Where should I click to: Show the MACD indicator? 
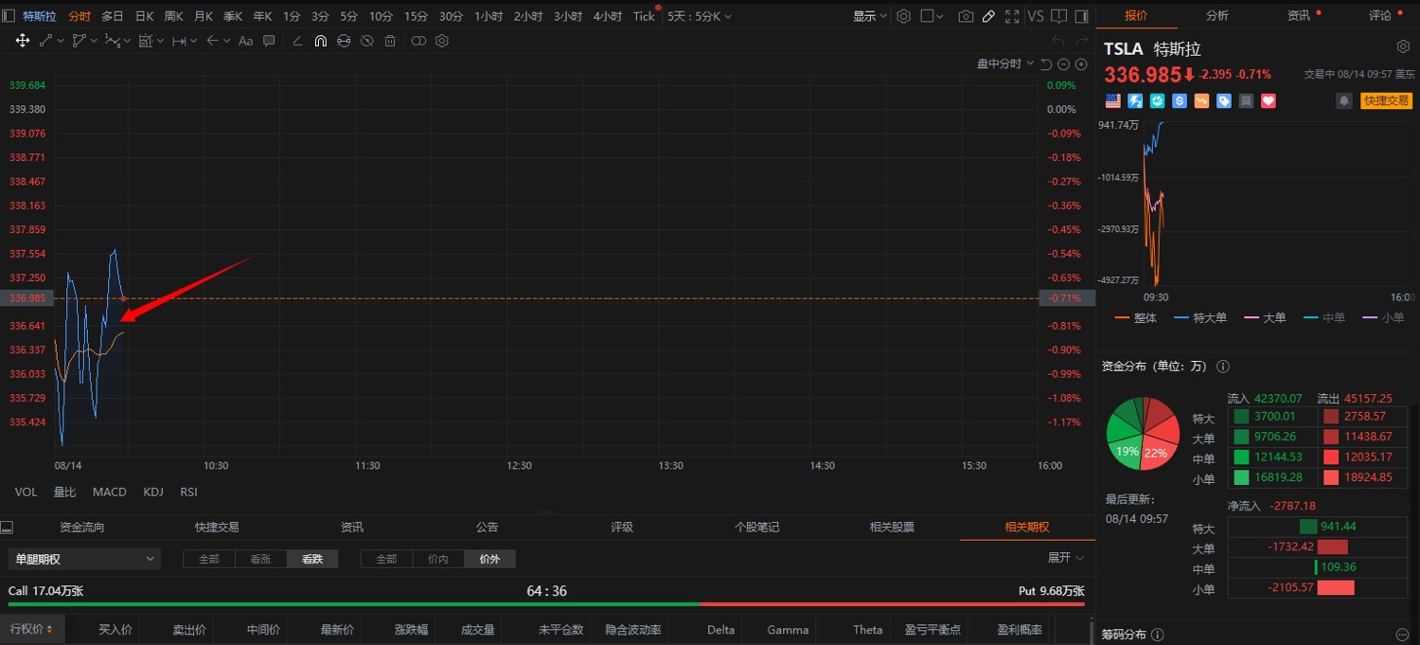pos(110,492)
